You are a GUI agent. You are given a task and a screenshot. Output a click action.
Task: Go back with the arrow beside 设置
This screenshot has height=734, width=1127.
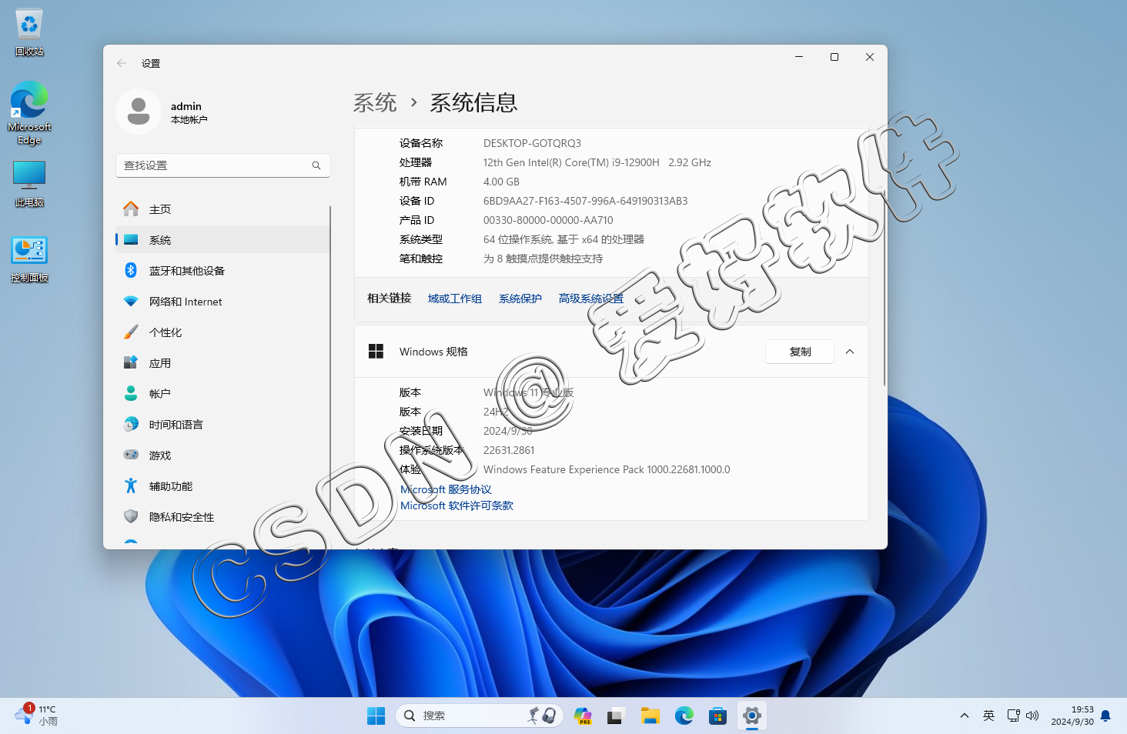pyautogui.click(x=122, y=63)
